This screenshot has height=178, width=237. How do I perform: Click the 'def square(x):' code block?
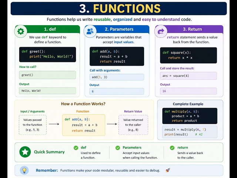click(x=188, y=55)
